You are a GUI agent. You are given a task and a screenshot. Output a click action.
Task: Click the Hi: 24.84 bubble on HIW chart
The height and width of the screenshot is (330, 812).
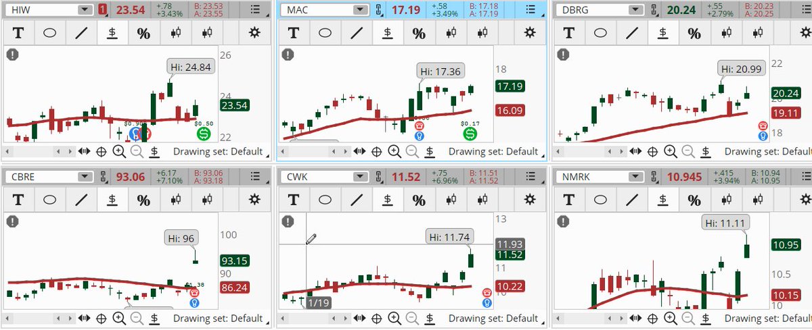pos(190,65)
